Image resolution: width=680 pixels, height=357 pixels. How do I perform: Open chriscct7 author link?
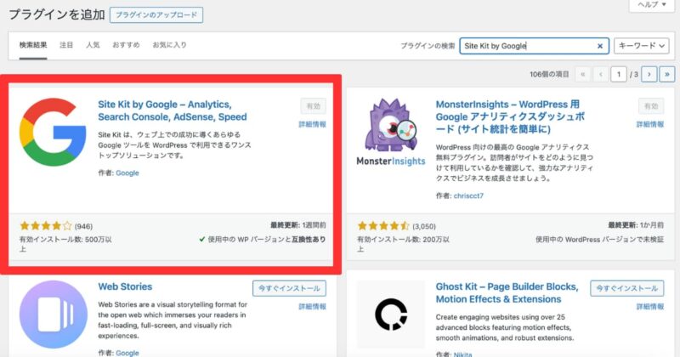[468, 196]
